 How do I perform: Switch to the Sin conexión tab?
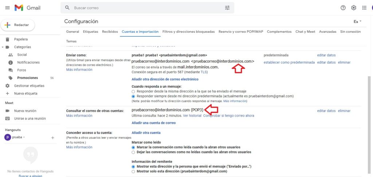coord(350,32)
